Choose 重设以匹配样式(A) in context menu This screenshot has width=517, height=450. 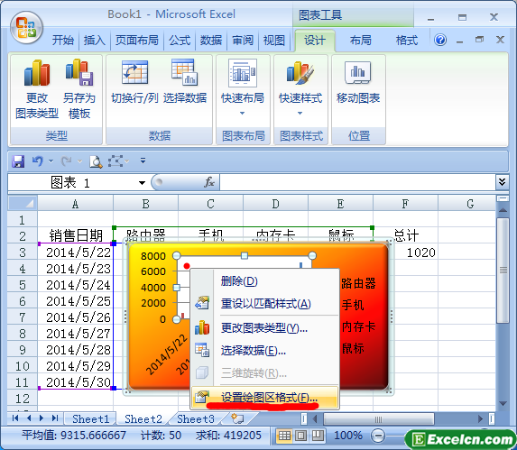click(x=264, y=303)
